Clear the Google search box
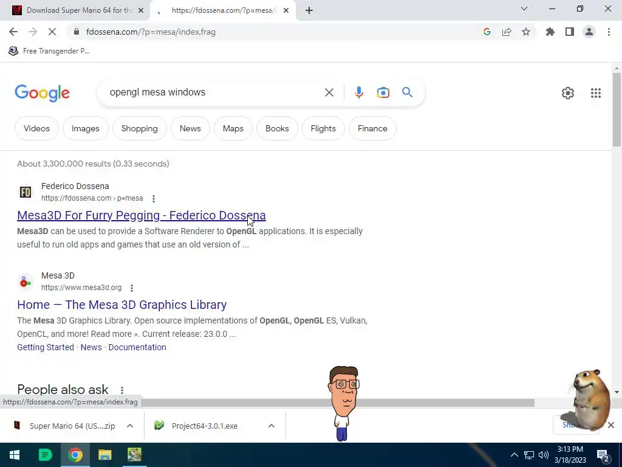The height and width of the screenshot is (467, 622). (x=329, y=92)
